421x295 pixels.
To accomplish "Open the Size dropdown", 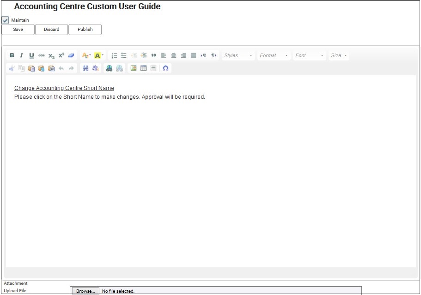I will (339, 55).
